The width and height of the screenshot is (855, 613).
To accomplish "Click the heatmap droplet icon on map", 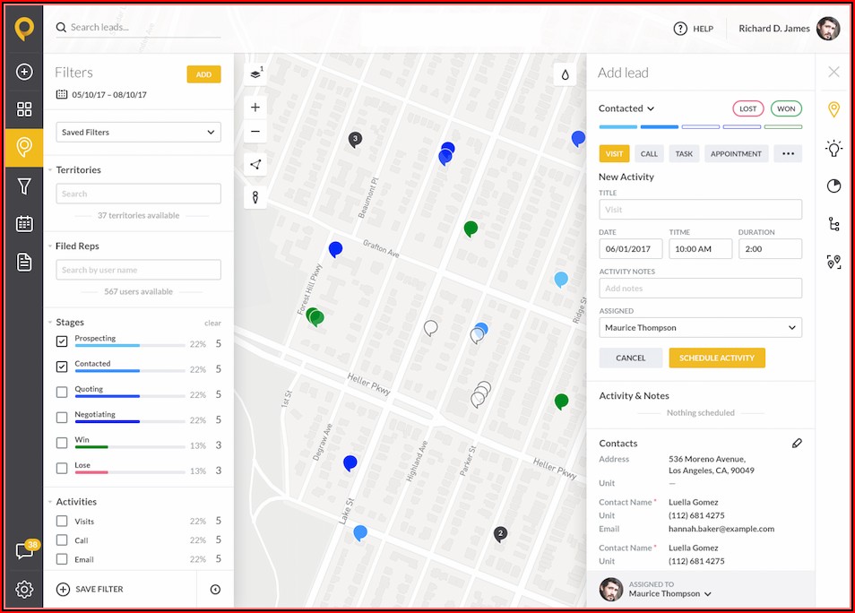I will 566,75.
